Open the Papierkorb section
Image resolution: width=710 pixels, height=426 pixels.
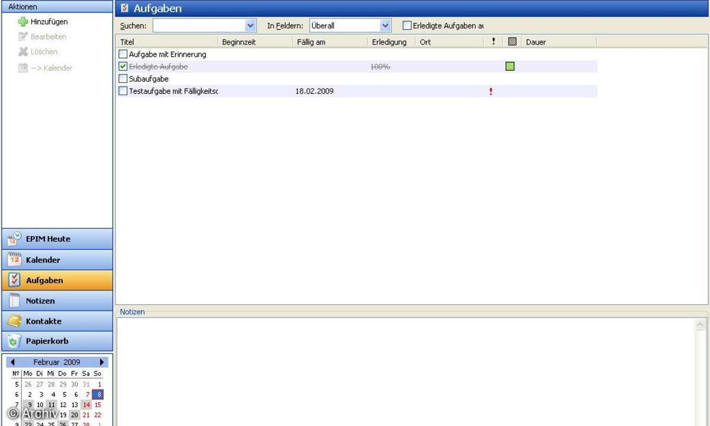(57, 341)
